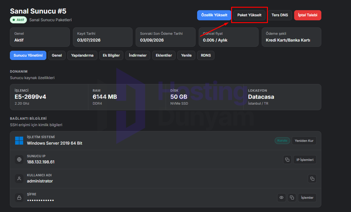Copy the server IP address
Screen dimensions: 351x212
pyautogui.click(x=287, y=160)
